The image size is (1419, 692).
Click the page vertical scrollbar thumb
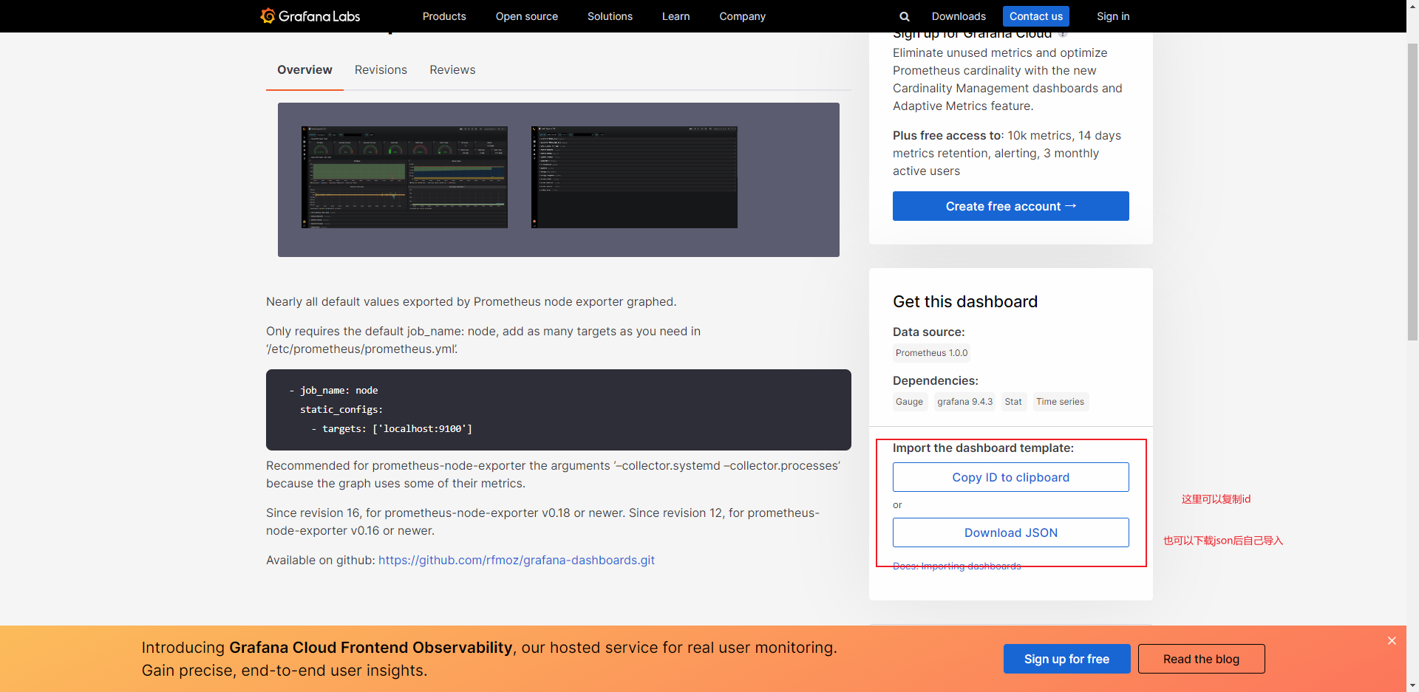pyautogui.click(x=1412, y=191)
